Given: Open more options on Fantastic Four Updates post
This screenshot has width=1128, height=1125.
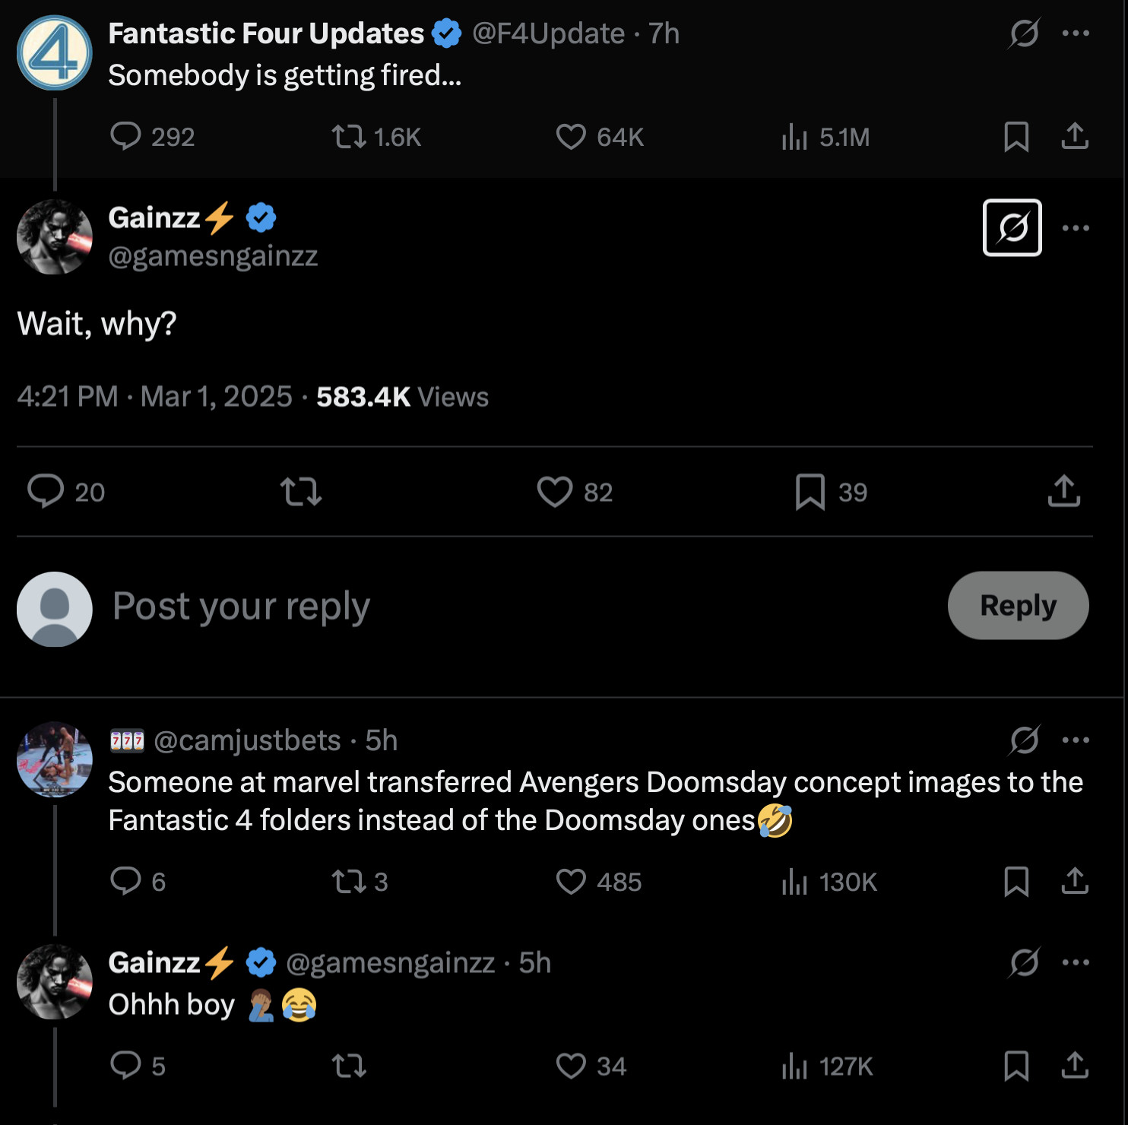Looking at the screenshot, I should [1076, 33].
